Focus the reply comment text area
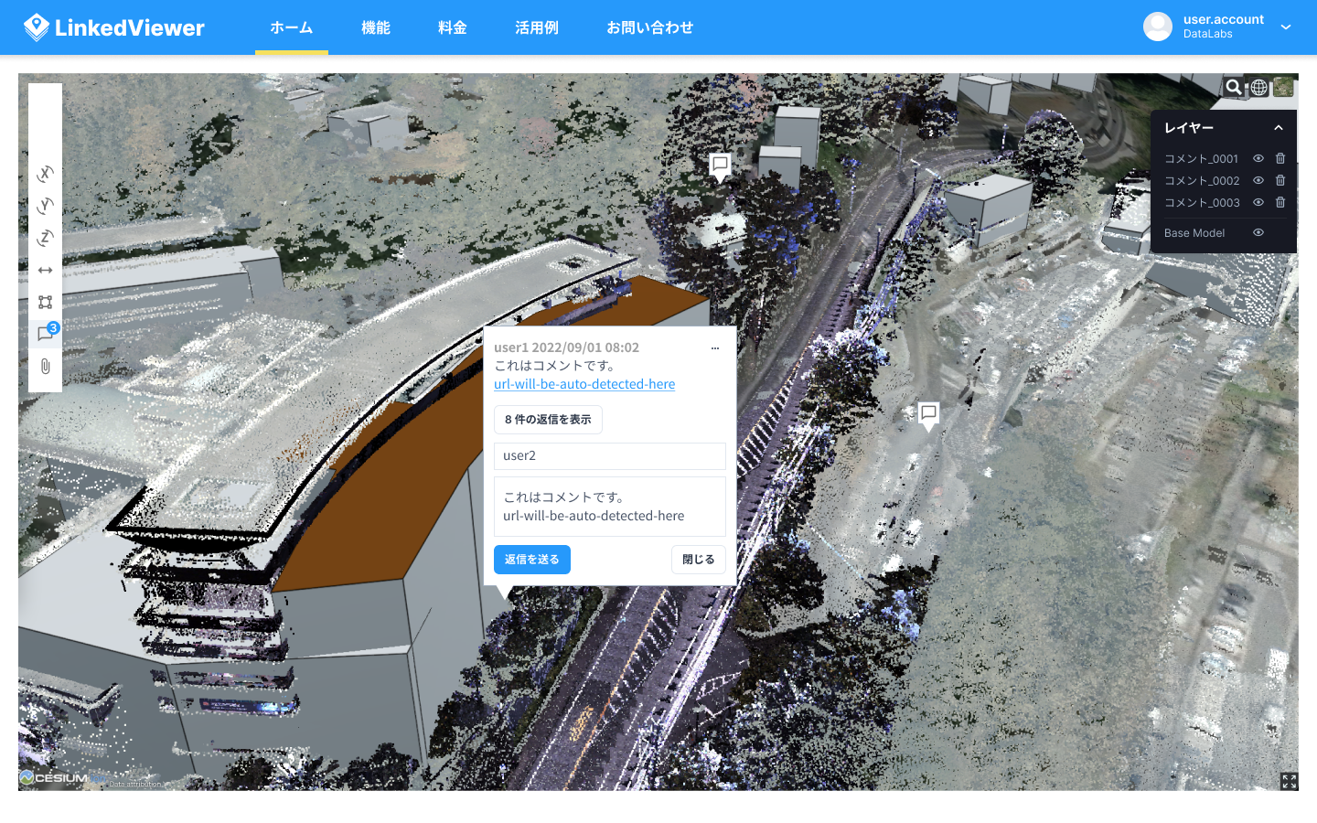1317x823 pixels. tap(610, 507)
